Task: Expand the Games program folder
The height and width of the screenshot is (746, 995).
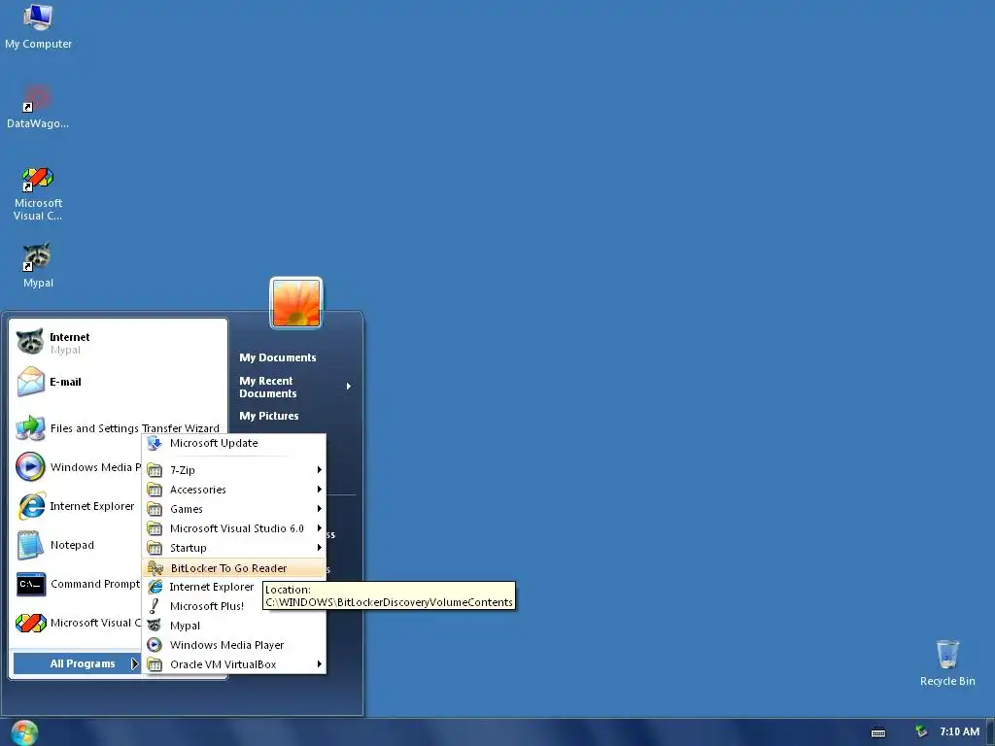Action: coord(234,509)
